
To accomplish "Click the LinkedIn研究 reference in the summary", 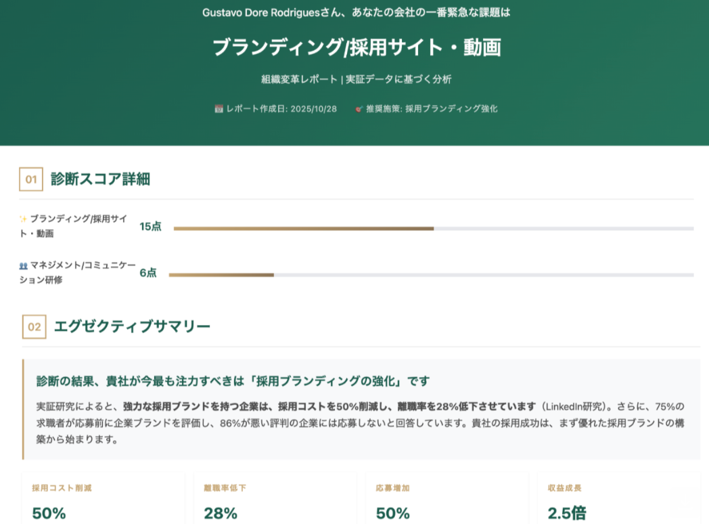I will point(574,407).
